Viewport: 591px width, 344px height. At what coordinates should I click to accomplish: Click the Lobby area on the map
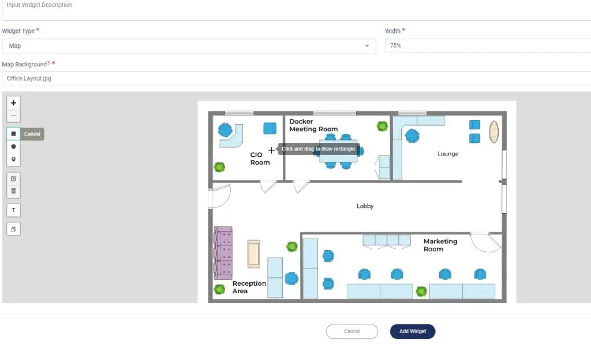(365, 206)
